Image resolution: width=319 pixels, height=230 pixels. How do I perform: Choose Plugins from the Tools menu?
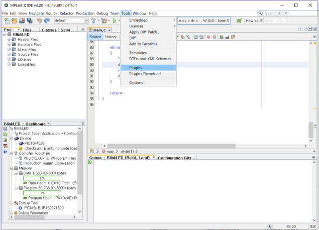coord(148,68)
